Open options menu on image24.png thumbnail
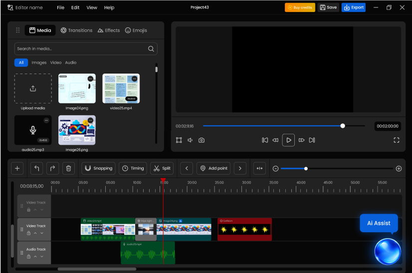The image size is (412, 273). click(90, 79)
